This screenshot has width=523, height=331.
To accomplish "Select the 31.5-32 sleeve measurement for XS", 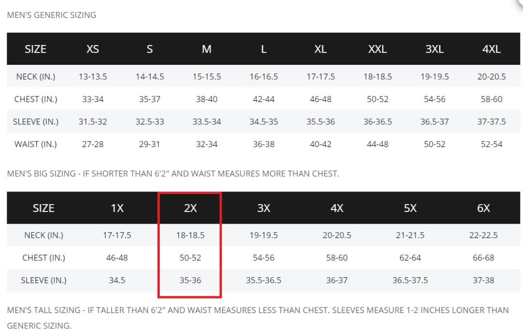I will coord(92,121).
